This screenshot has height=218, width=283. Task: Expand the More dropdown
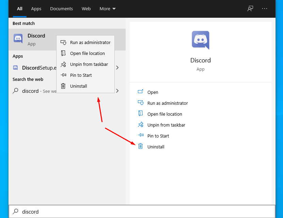pyautogui.click(x=108, y=9)
